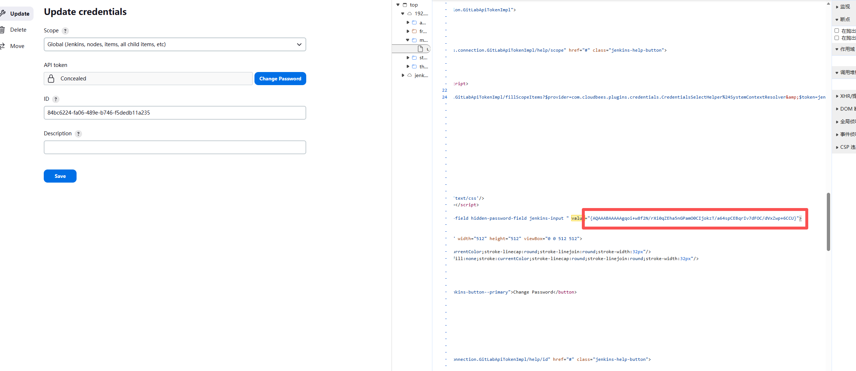Expand the 事件侦听器 breakpoints section
Screen dimensions: 856x371
837,135
